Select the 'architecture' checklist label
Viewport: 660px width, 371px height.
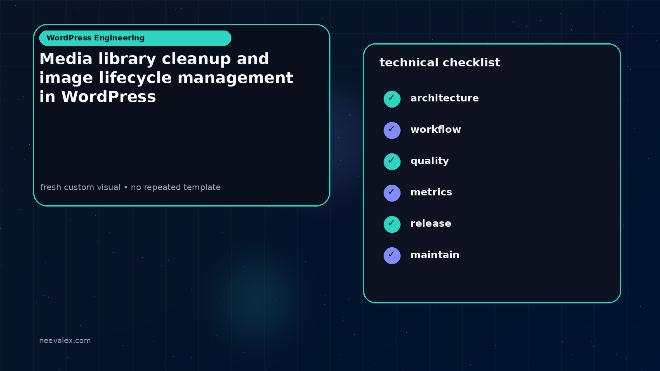click(x=445, y=98)
